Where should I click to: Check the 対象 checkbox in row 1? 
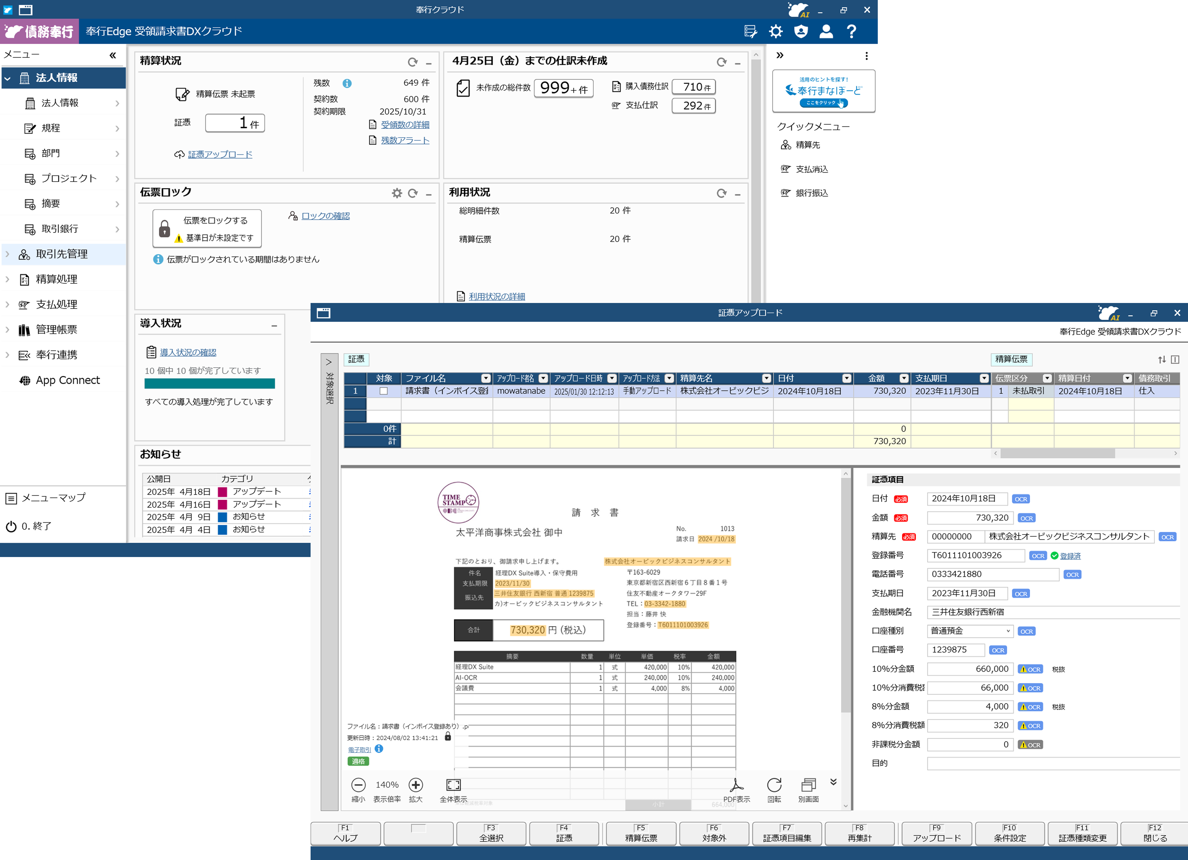383,391
